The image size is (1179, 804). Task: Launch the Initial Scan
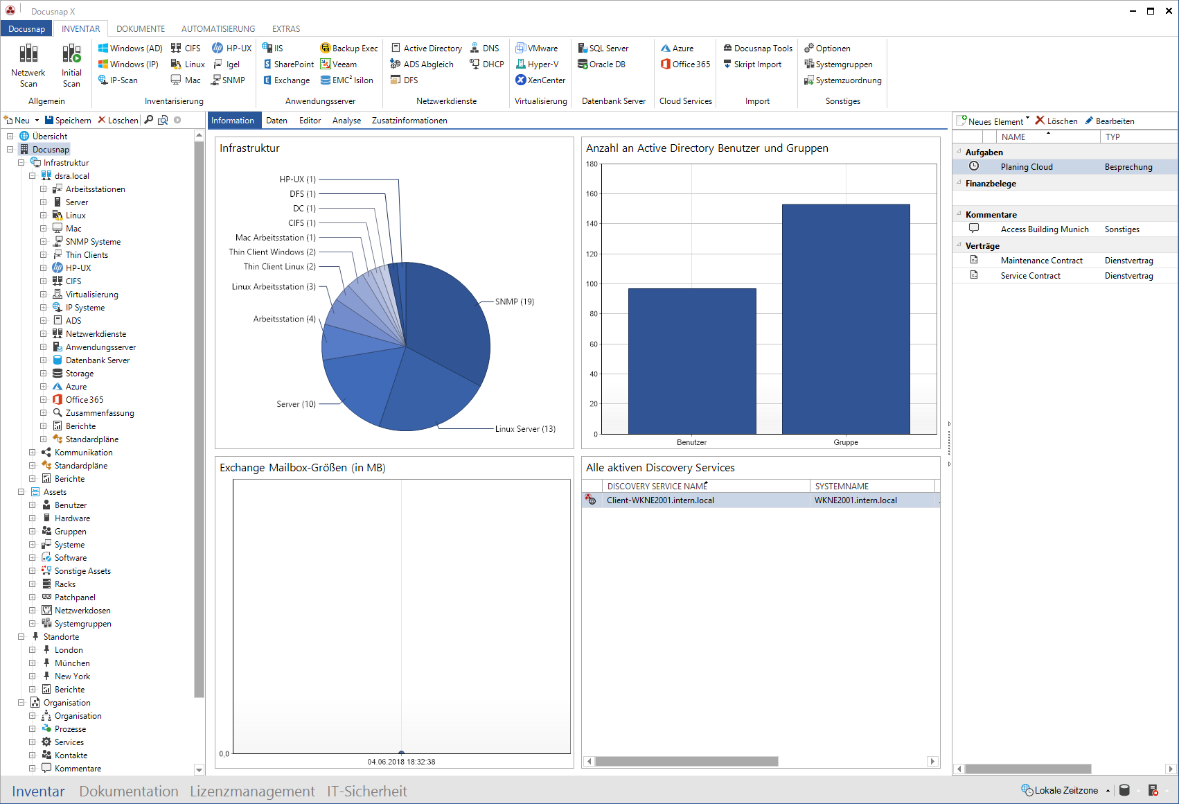tap(71, 65)
